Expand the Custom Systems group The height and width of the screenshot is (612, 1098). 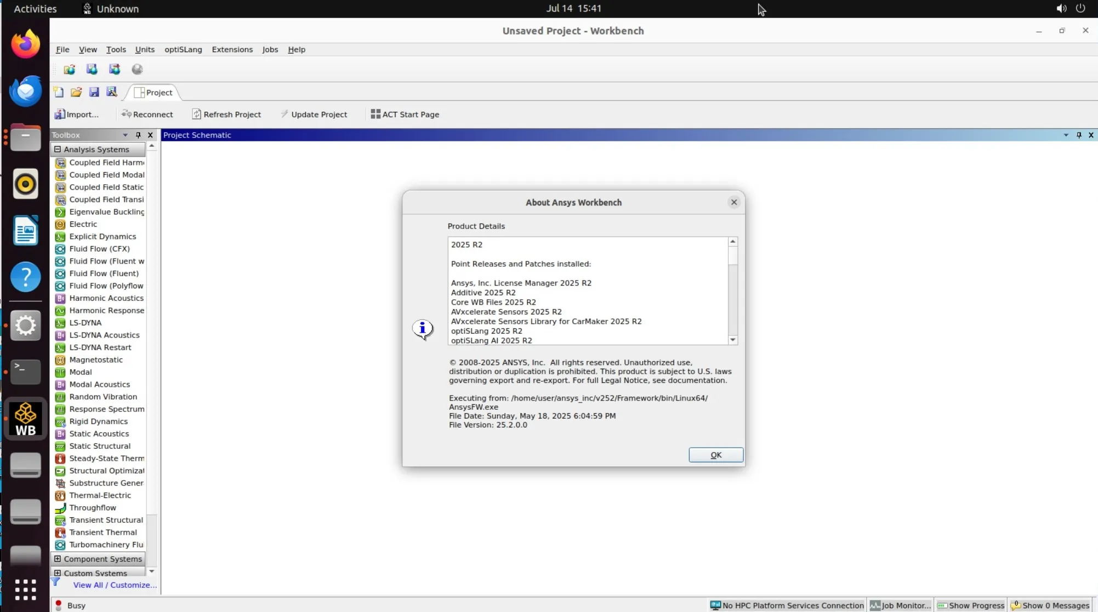(58, 573)
